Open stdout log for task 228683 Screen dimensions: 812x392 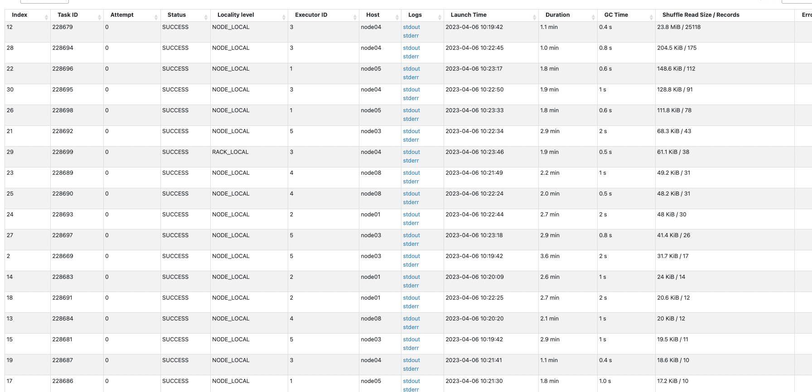(x=411, y=277)
